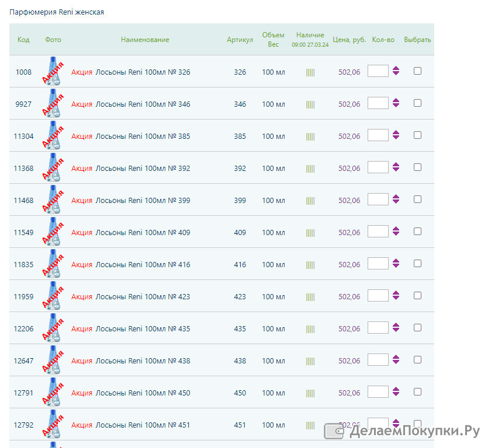Image resolution: width=488 pixels, height=448 pixels.
Task: Click the bottle thumbnail for lotion № 416
Action: point(53,264)
